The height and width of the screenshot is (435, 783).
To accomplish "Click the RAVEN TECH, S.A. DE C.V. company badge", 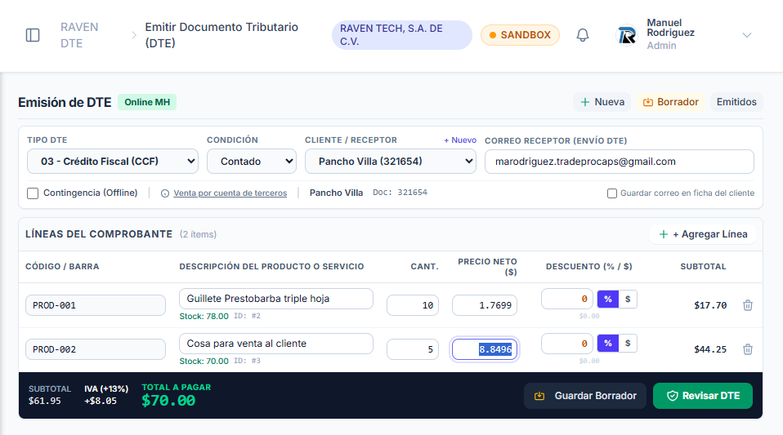I will pyautogui.click(x=402, y=35).
